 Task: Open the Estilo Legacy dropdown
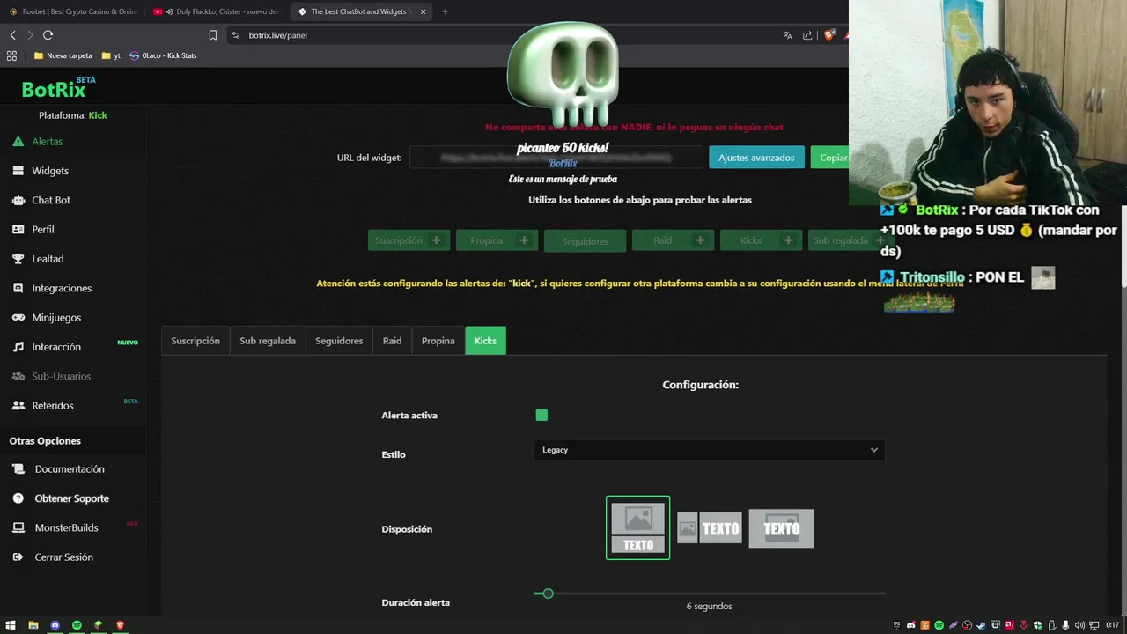(x=709, y=450)
